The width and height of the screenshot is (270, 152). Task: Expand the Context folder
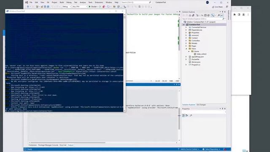[186, 38]
